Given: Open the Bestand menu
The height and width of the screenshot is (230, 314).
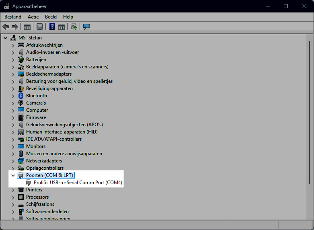Looking at the screenshot, I should click(x=13, y=17).
